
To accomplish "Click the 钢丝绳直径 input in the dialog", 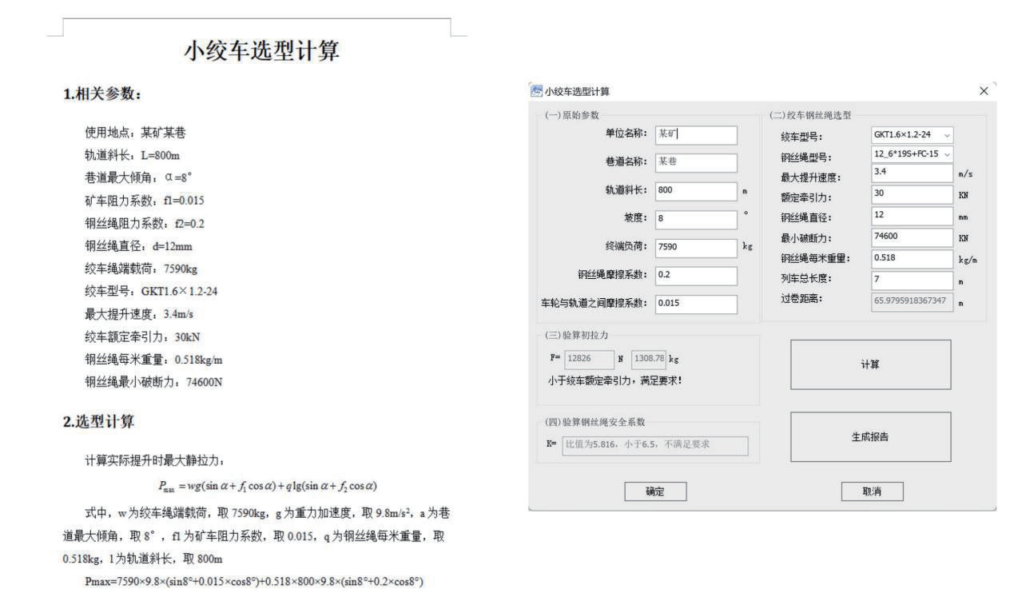I will pyautogui.click(x=913, y=216).
